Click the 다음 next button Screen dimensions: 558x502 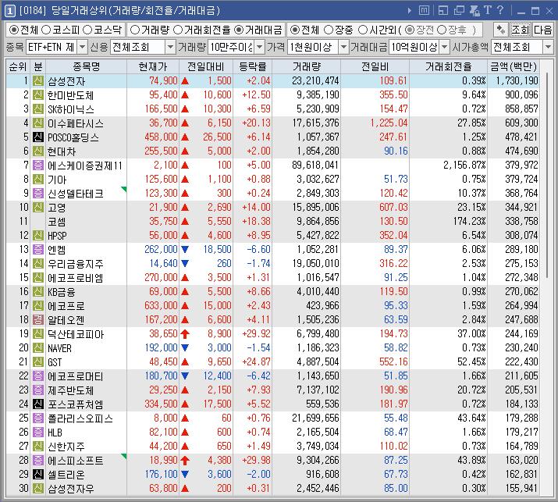(542, 30)
